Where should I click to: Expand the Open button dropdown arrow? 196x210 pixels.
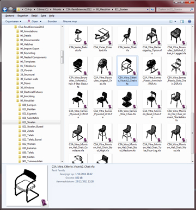click(x=41, y=22)
